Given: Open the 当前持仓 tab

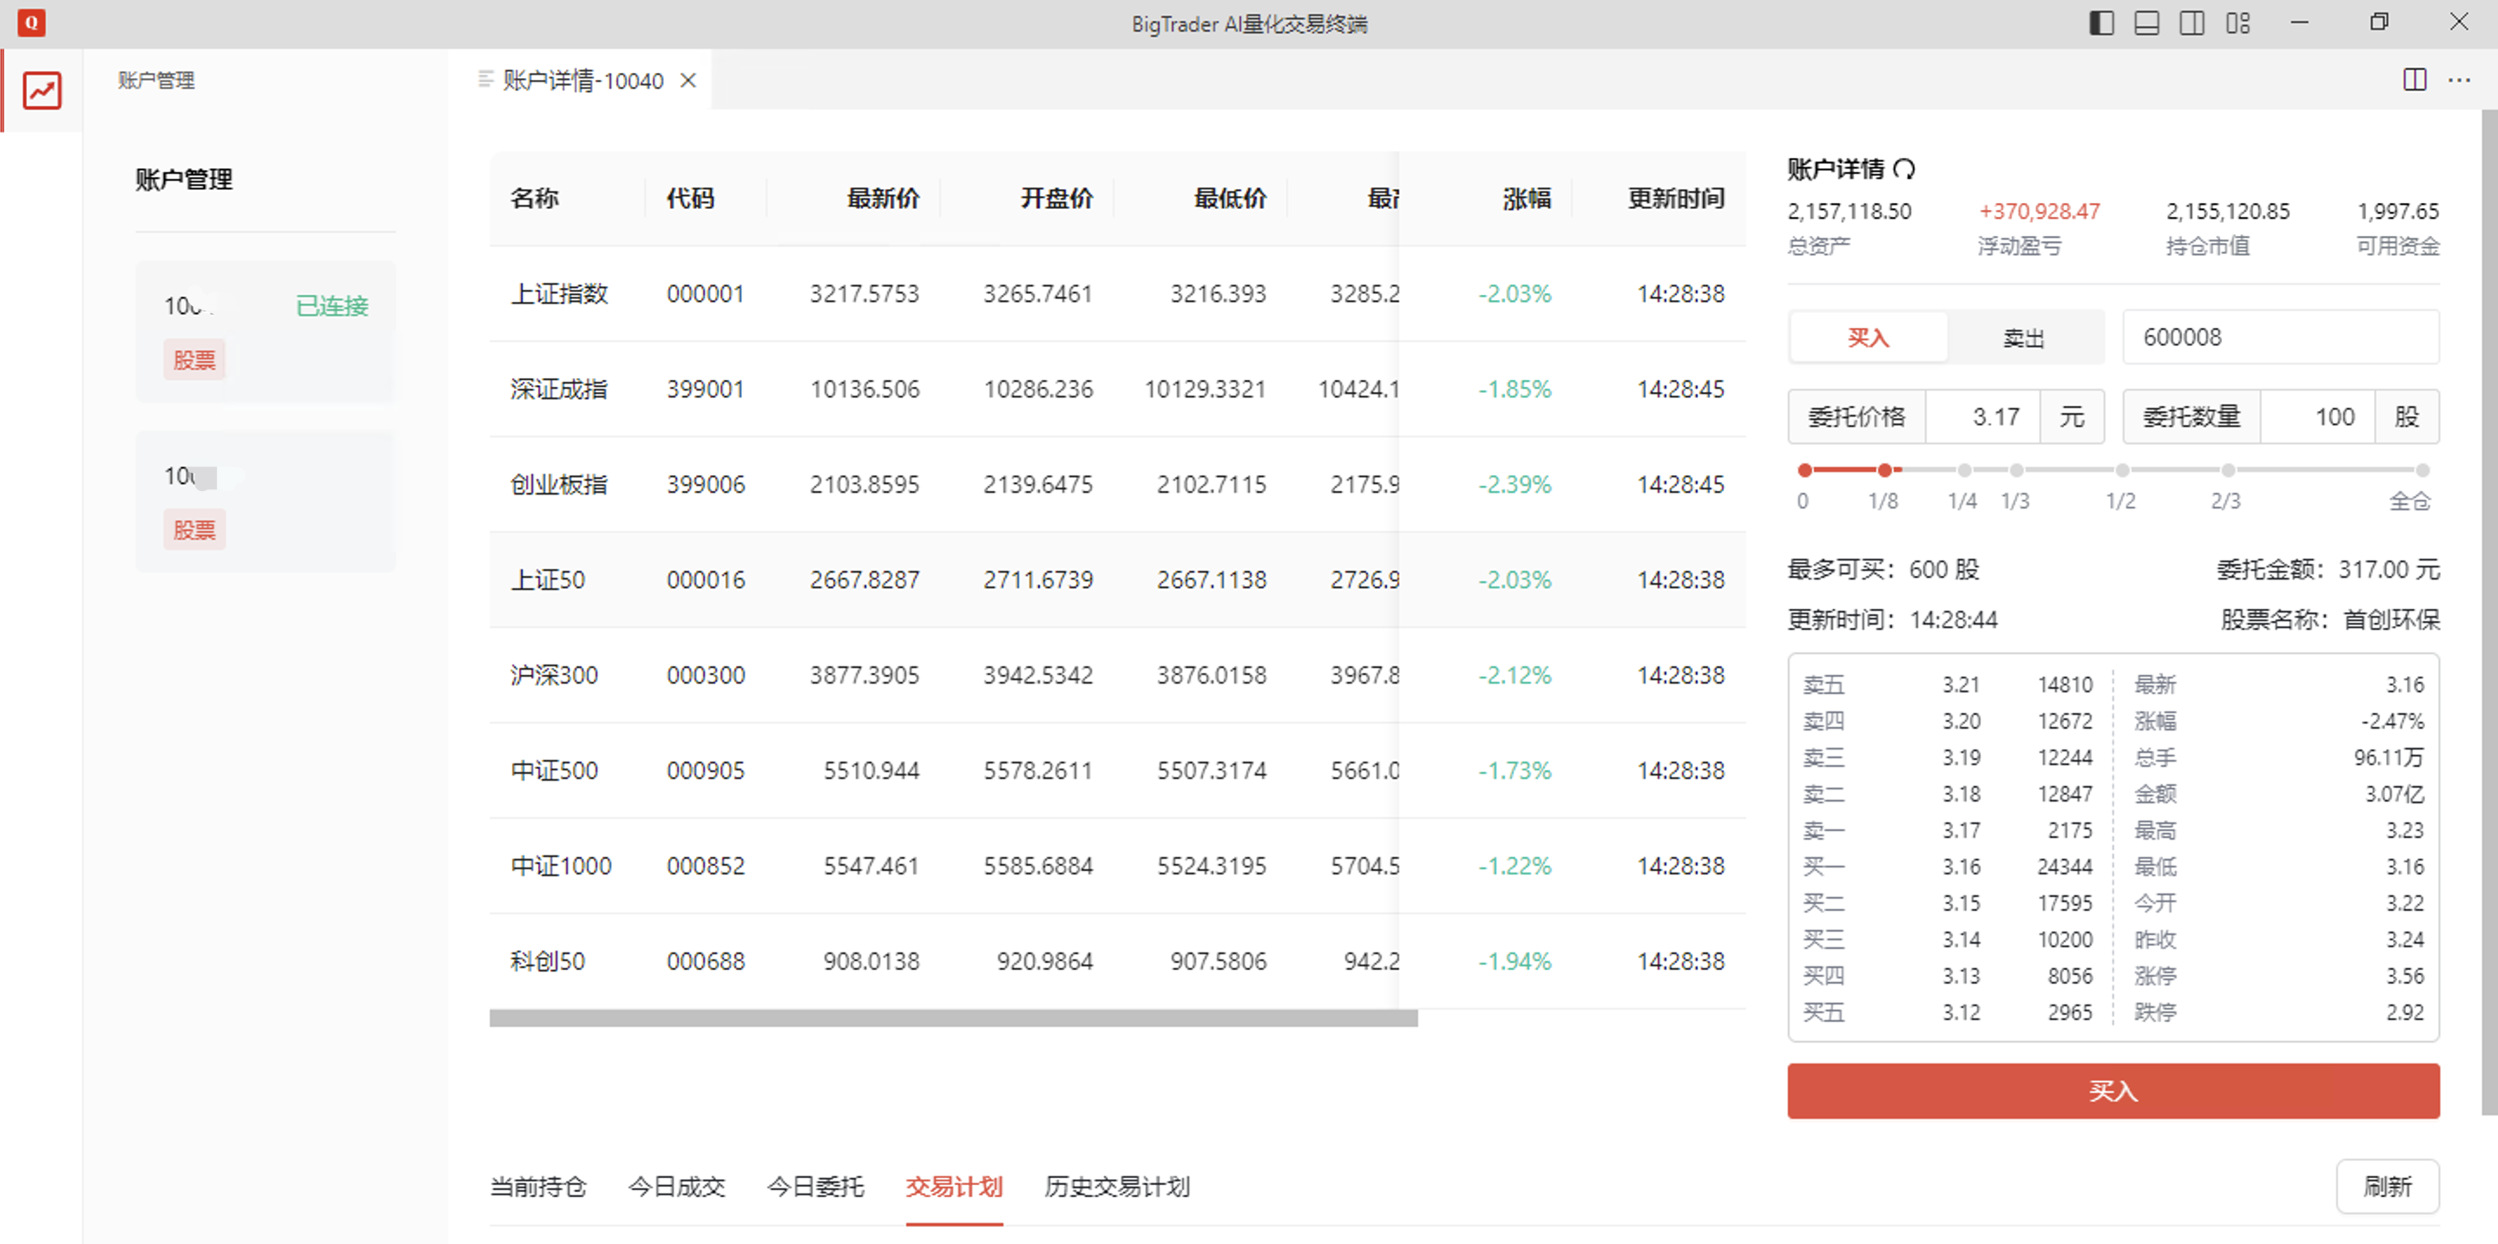Looking at the screenshot, I should coord(538,1187).
